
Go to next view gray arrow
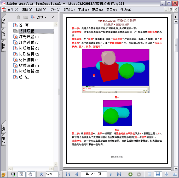point(139,174)
